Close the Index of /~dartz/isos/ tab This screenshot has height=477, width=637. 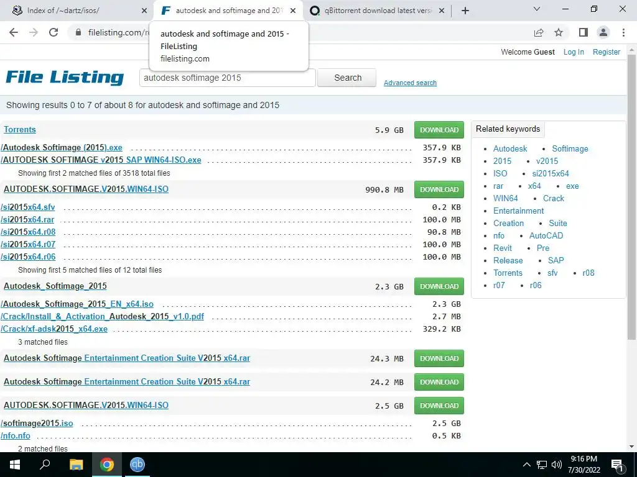(x=144, y=11)
